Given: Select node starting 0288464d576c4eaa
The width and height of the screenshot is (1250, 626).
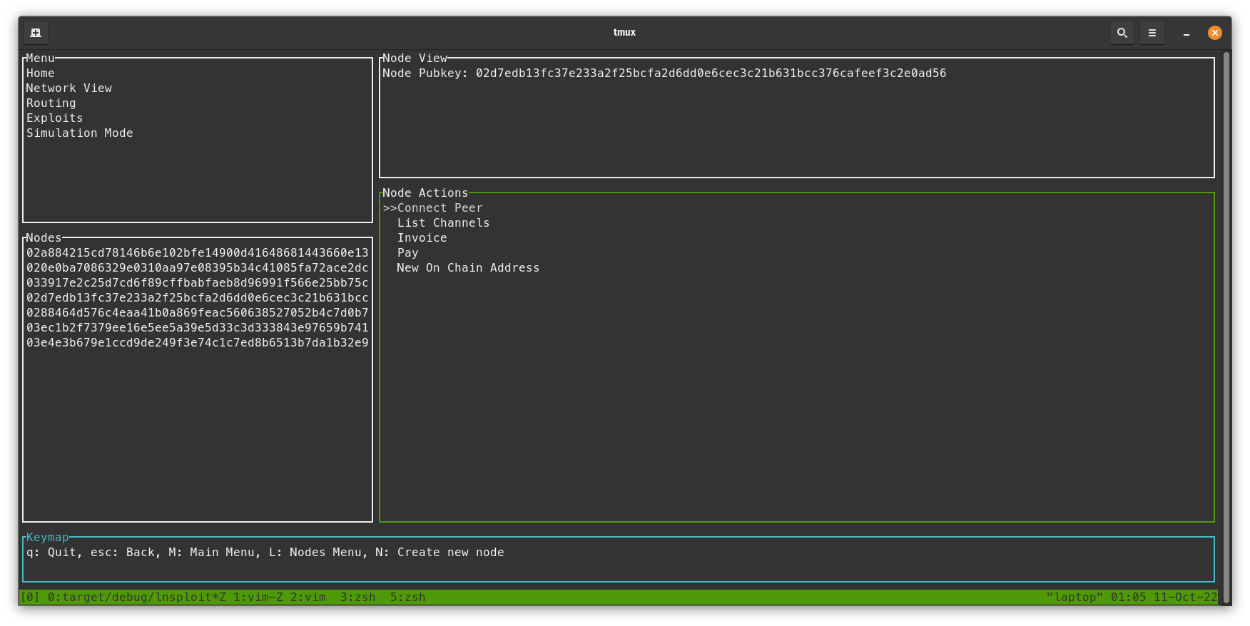Looking at the screenshot, I should point(198,313).
